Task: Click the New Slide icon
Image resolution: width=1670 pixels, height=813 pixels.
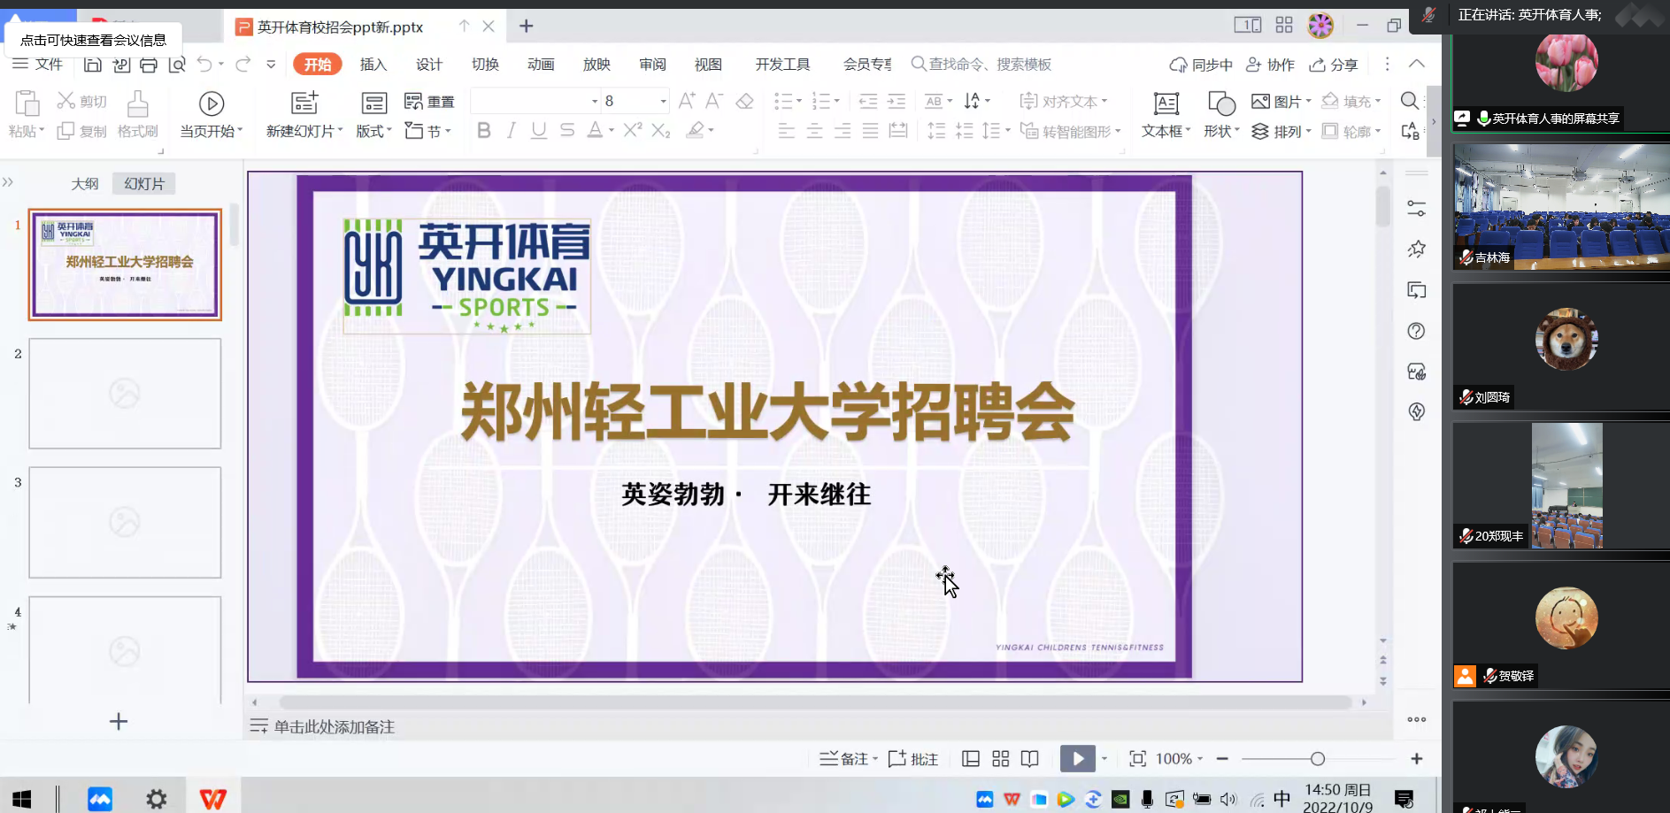Action: 304,104
